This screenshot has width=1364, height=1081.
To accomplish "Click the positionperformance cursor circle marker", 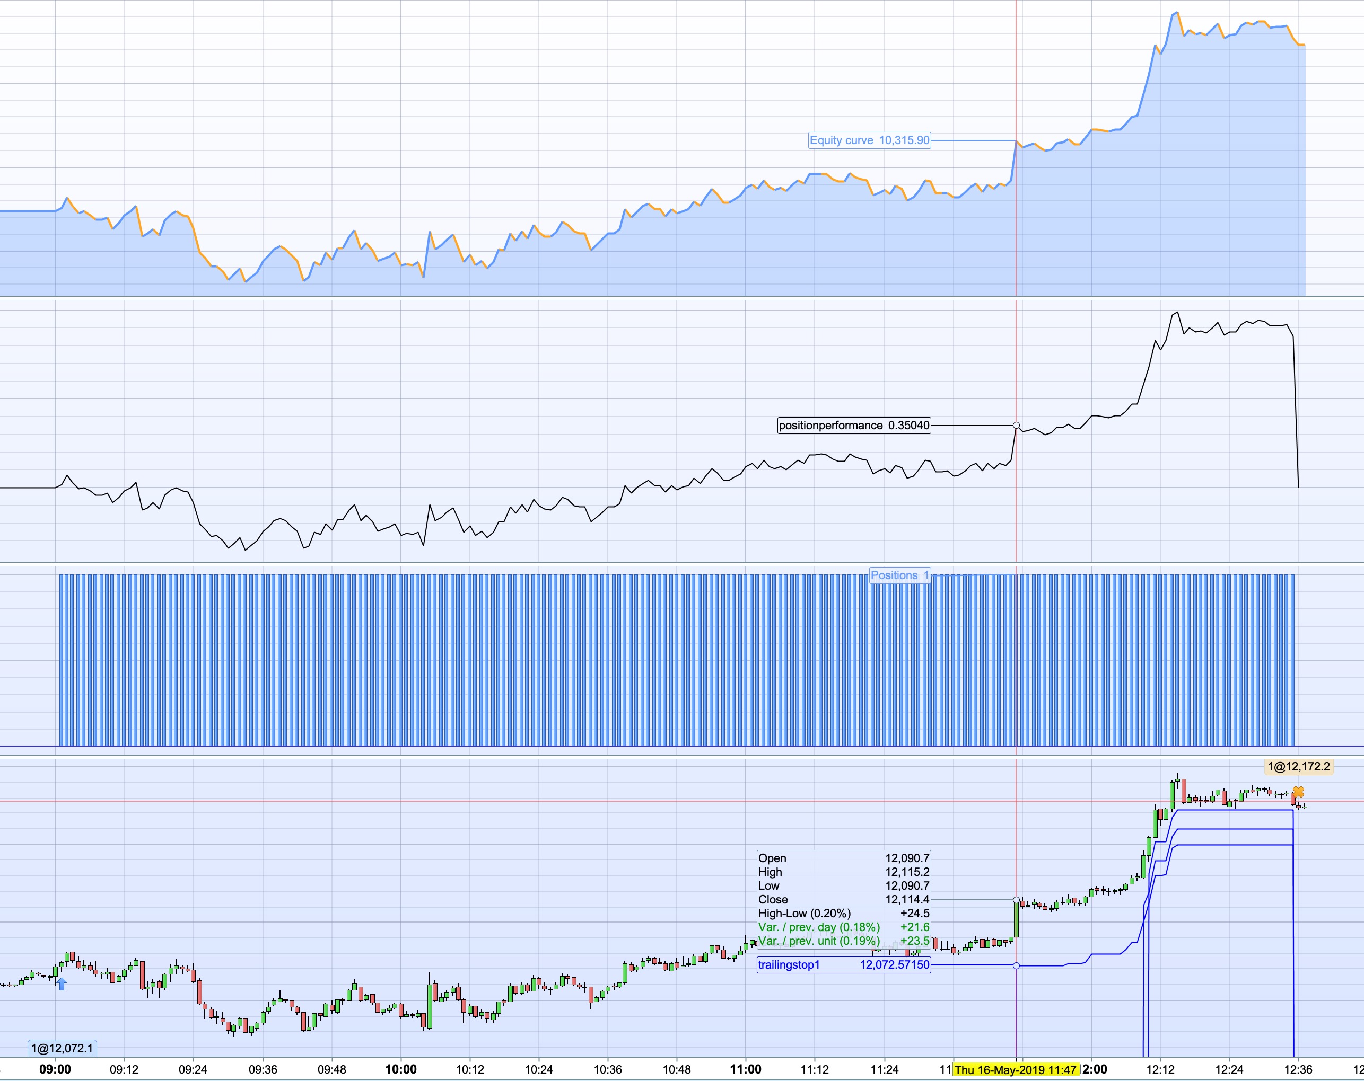I will pos(1016,426).
